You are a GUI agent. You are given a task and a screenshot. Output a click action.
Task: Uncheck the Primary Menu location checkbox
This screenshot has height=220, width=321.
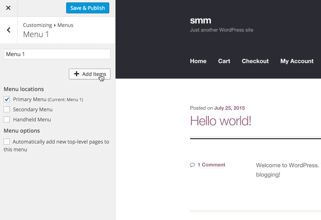click(7, 99)
